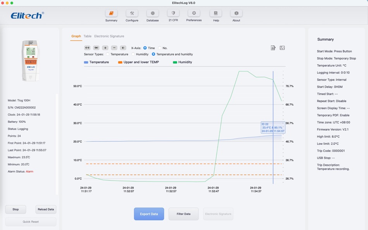Switch to the Electronic Signature tab
Viewport: 368px width, 230px height.
tap(109, 36)
